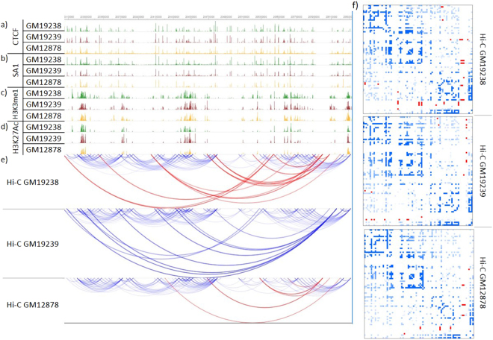This screenshot has width=493, height=340.
Task: Click GM19238 label in the SA1 group
Action: (44, 60)
